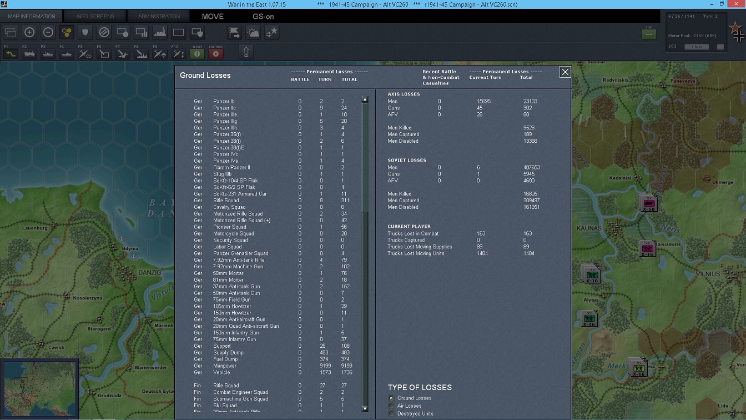Select F4 naval mode icon
The height and width of the screenshot is (420, 746).
[67, 53]
